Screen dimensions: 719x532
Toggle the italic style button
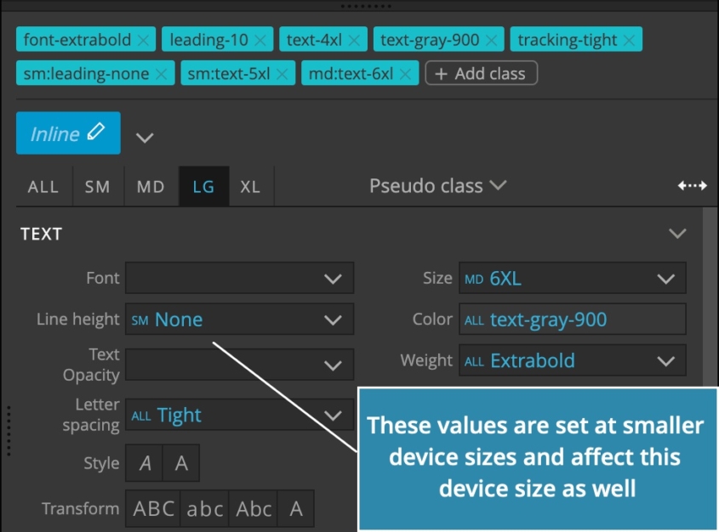pyautogui.click(x=144, y=463)
